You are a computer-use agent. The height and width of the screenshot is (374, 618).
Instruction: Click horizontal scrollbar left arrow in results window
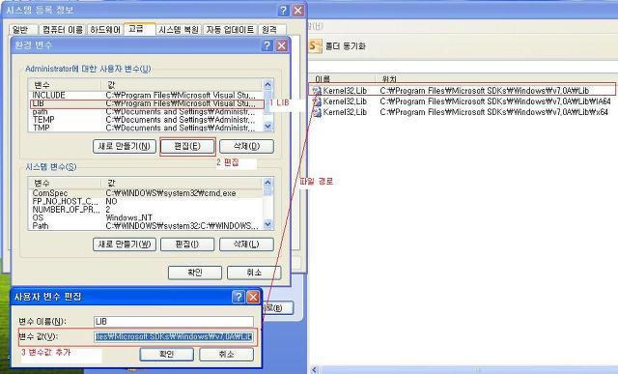[314, 370]
